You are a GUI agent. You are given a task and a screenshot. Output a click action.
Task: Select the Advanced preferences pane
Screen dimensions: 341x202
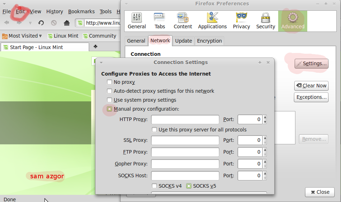point(293,21)
